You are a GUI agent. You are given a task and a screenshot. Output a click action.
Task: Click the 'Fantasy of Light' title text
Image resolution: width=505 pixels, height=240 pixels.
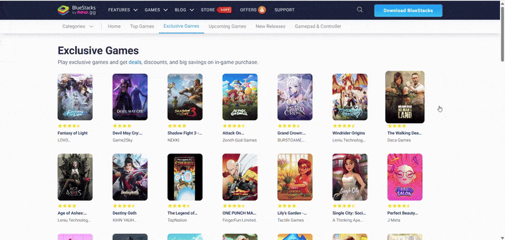click(73, 133)
